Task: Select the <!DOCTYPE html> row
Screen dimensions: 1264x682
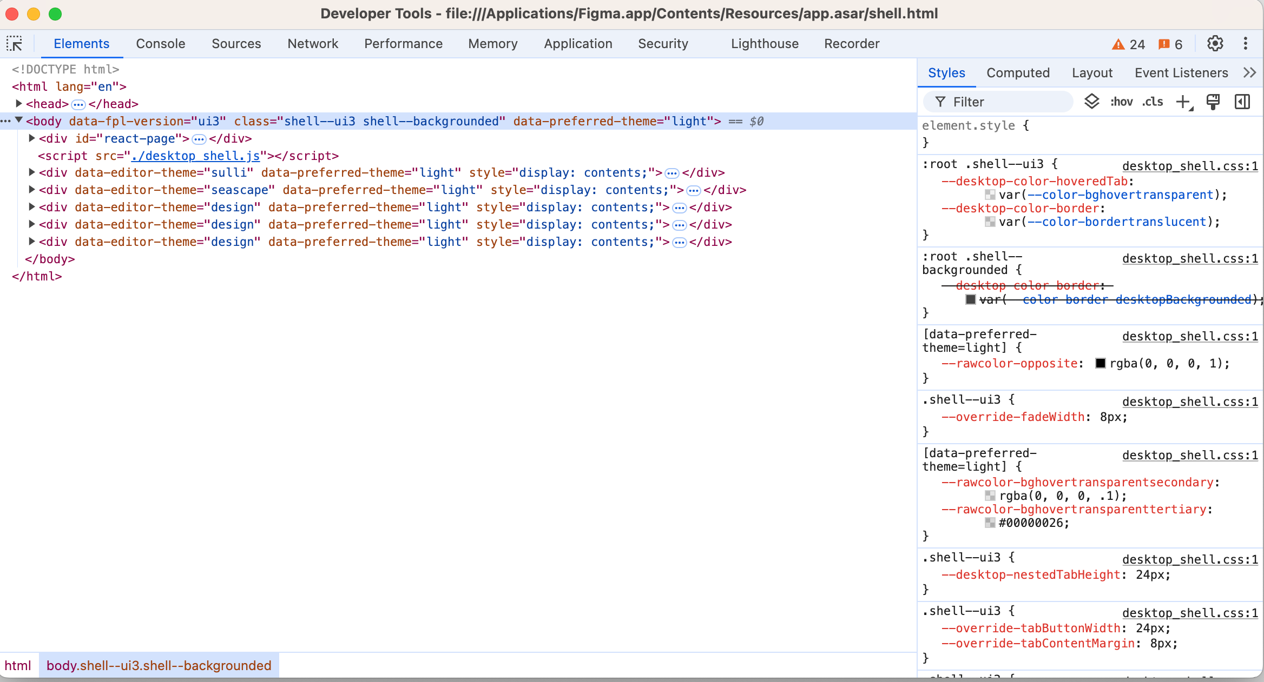Action: [x=65, y=69]
